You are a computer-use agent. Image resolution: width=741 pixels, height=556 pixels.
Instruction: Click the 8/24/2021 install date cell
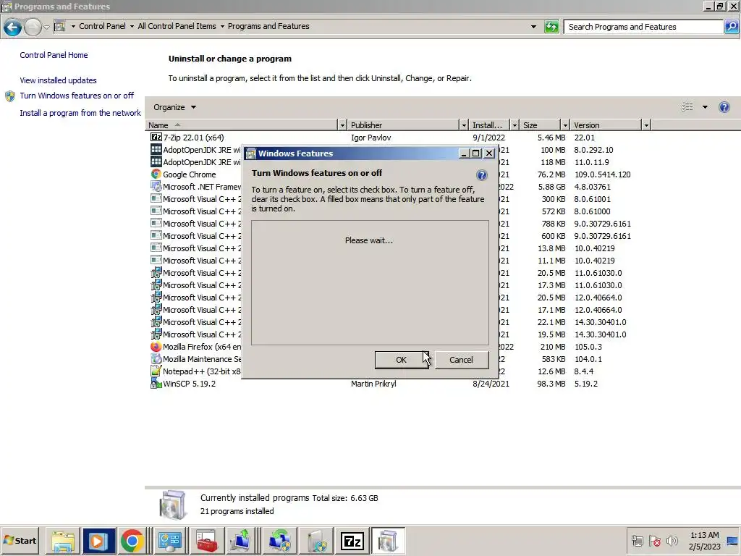tap(491, 384)
